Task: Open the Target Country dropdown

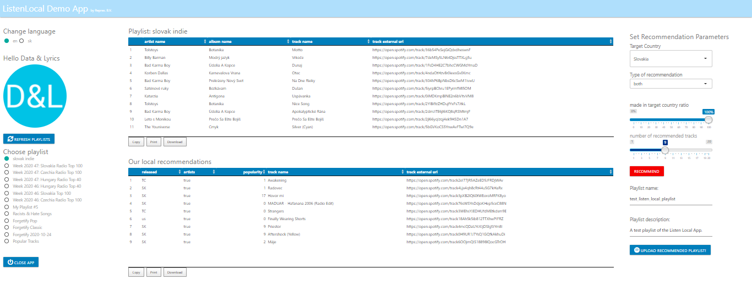Action: 671,58
